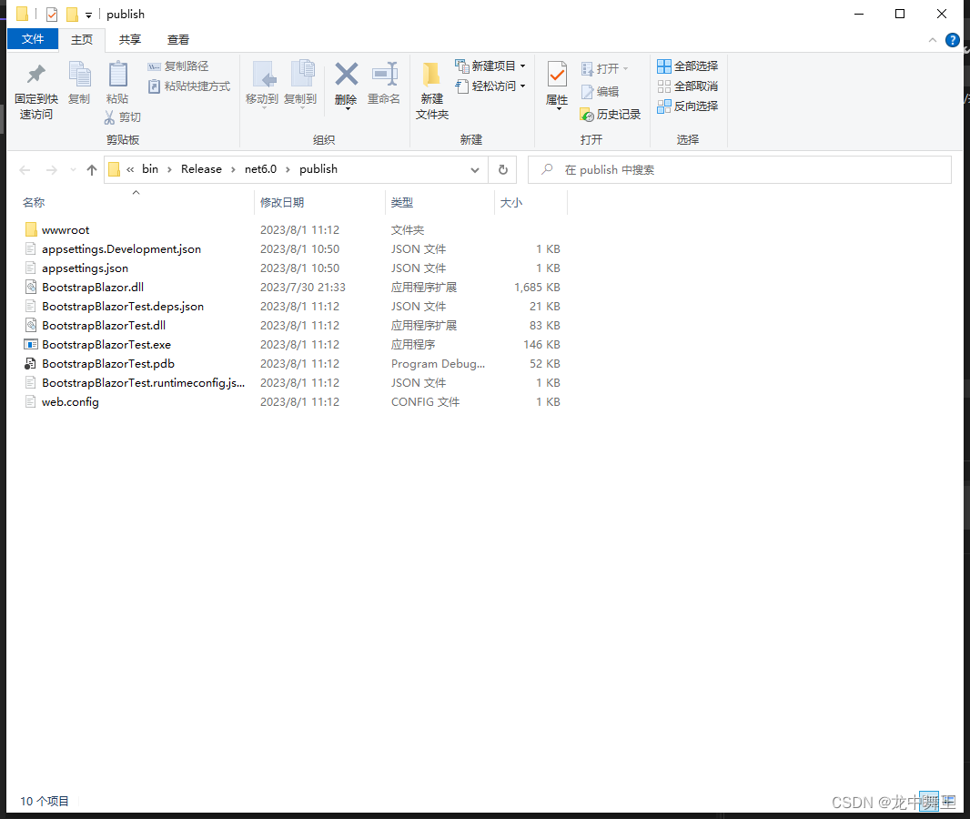Viewport: 970px width, 819px height.
Task: Click the Forward navigation arrow
Action: point(52,169)
